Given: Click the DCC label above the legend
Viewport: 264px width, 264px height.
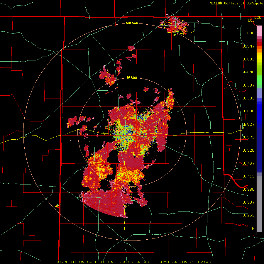Looking at the screenshot, I should tap(258, 18).
